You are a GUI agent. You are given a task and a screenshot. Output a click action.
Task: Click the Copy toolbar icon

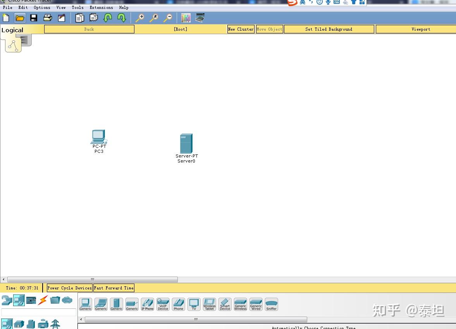point(79,18)
